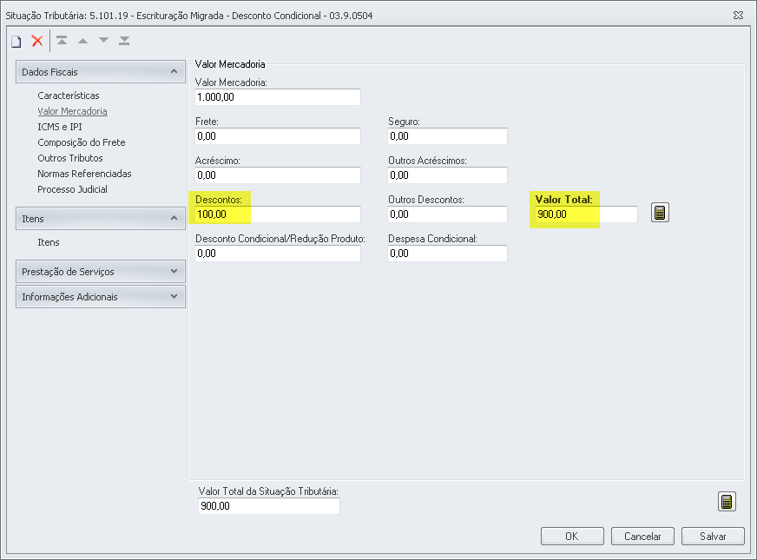
Task: Click the Salvar button
Action: (713, 537)
